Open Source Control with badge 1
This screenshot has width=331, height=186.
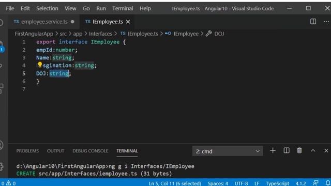(2, 47)
